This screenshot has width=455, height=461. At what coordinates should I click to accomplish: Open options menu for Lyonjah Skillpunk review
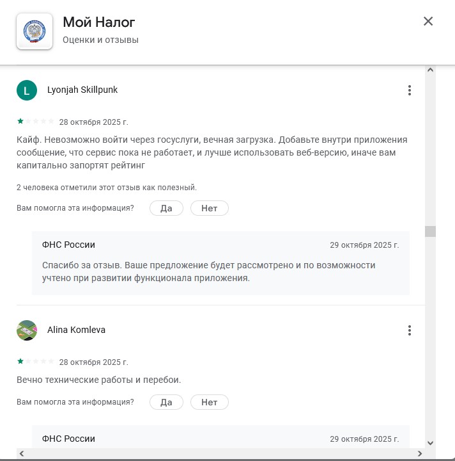click(410, 90)
